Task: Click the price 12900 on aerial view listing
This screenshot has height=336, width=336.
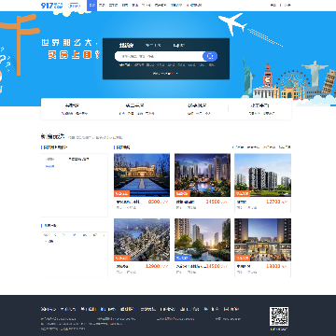Action: pos(153,266)
